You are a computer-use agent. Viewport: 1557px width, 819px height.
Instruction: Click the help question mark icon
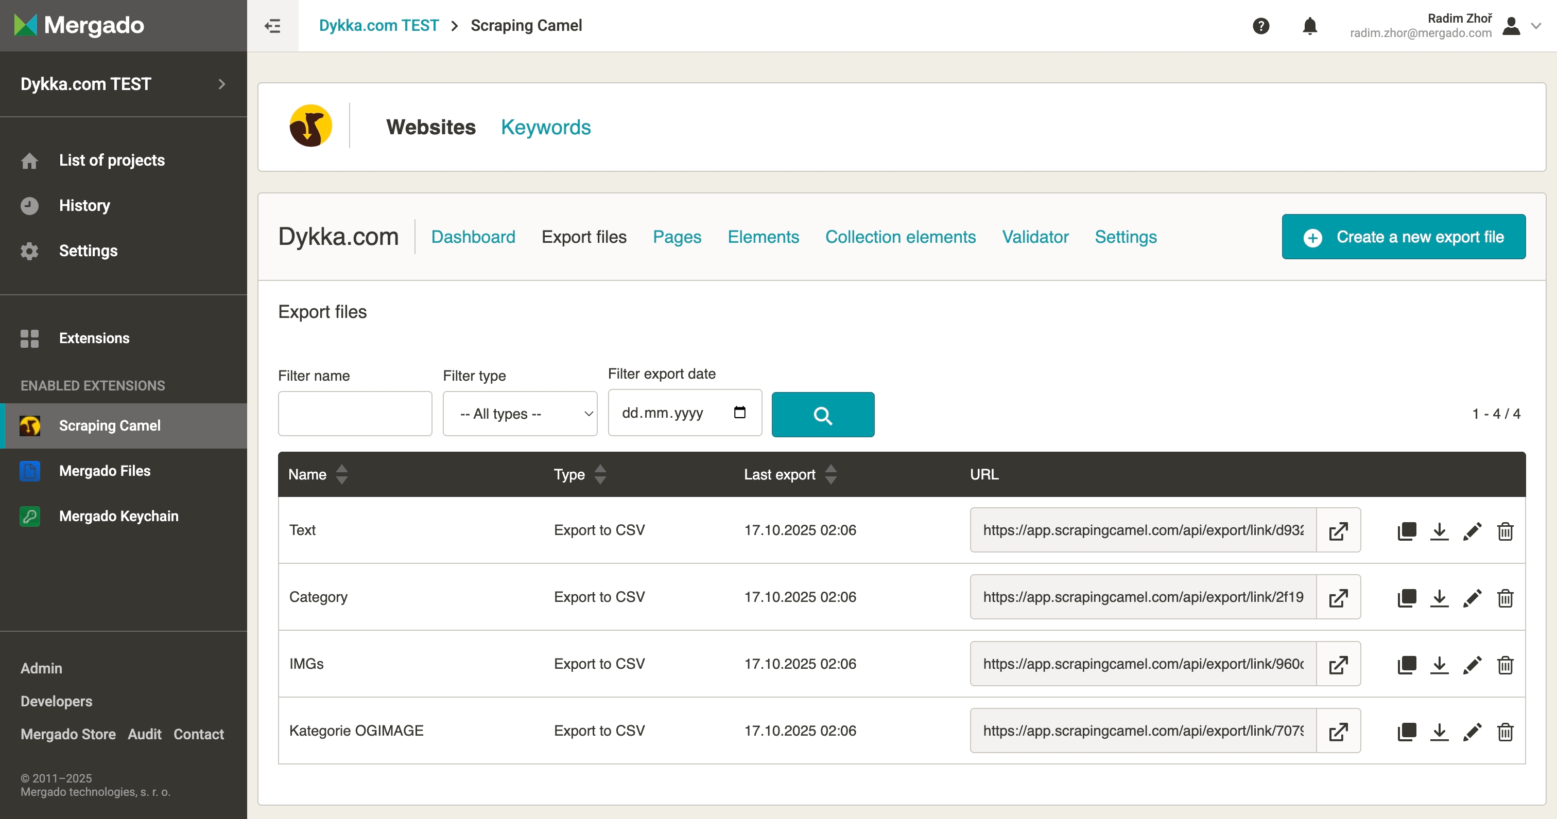[1260, 26]
